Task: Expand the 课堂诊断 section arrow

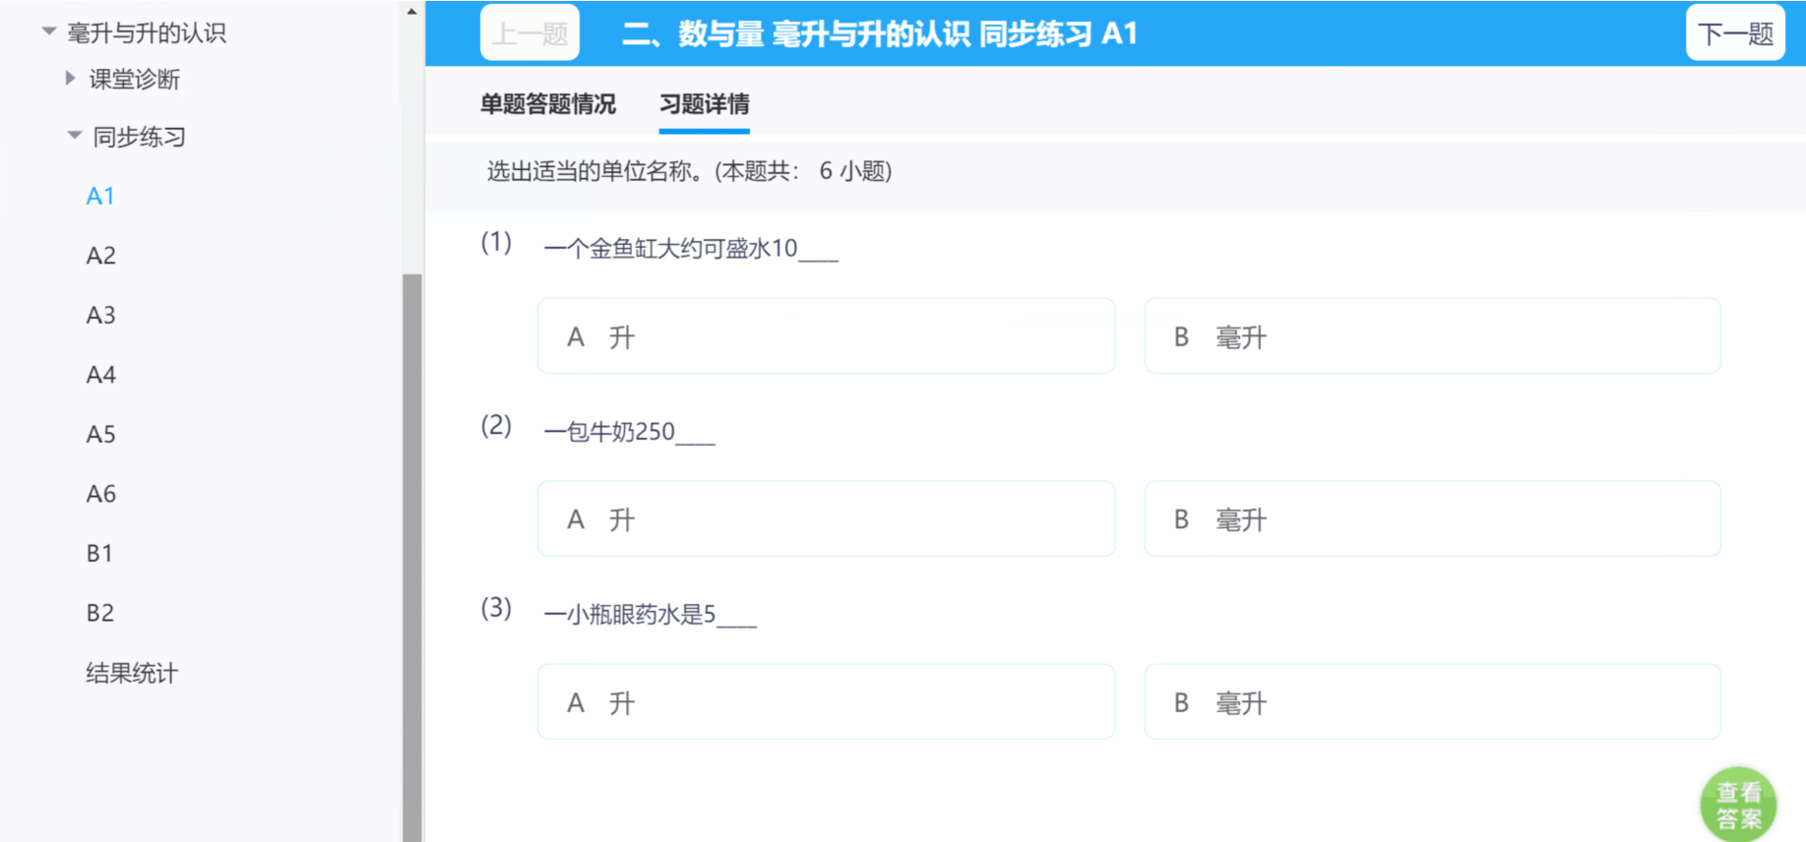Action: [70, 78]
